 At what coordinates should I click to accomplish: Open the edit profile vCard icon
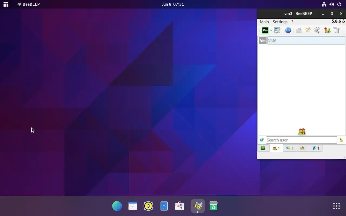(x=277, y=30)
